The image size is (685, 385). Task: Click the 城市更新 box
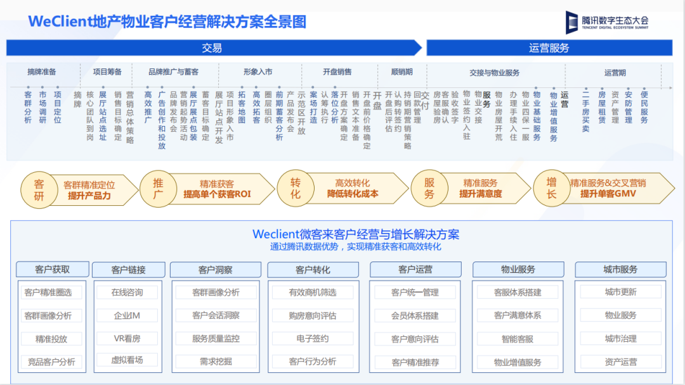point(621,292)
